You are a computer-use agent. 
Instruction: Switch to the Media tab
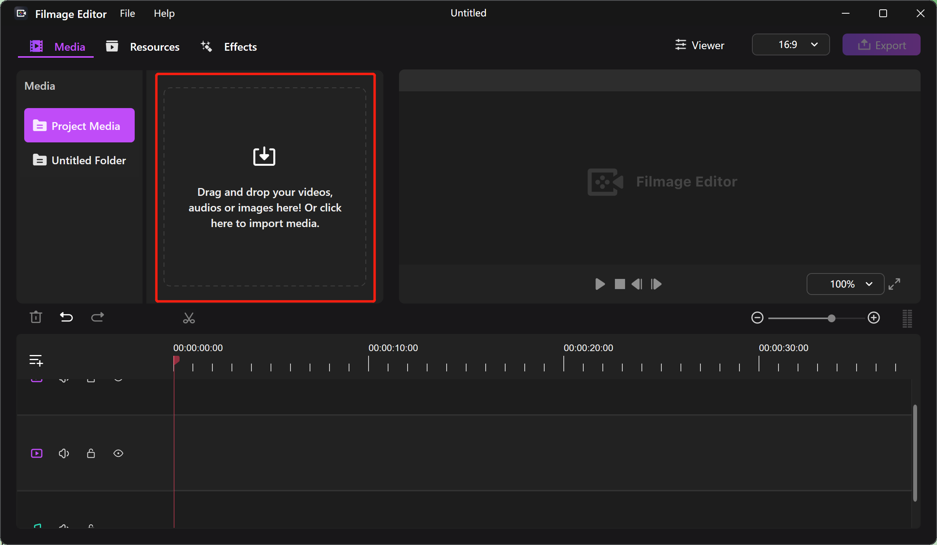[x=57, y=47]
